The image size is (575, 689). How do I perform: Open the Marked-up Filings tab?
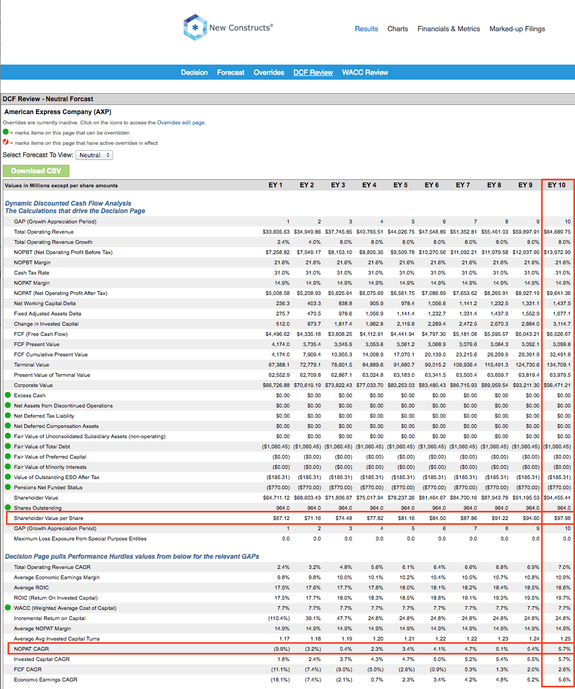517,29
